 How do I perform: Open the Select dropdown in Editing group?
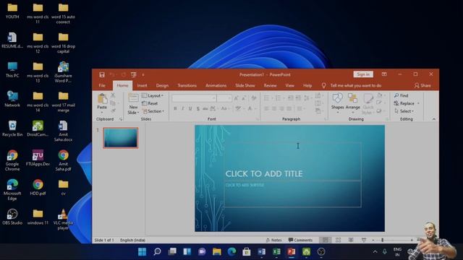[404, 111]
